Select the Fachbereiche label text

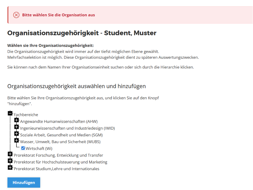(x=26, y=115)
